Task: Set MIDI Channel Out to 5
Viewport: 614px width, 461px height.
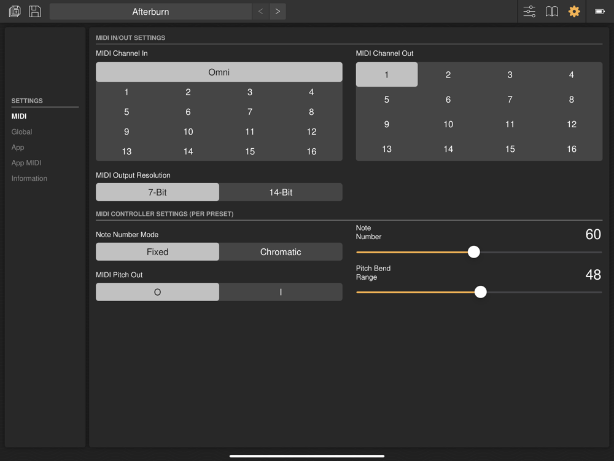Action: [386, 99]
